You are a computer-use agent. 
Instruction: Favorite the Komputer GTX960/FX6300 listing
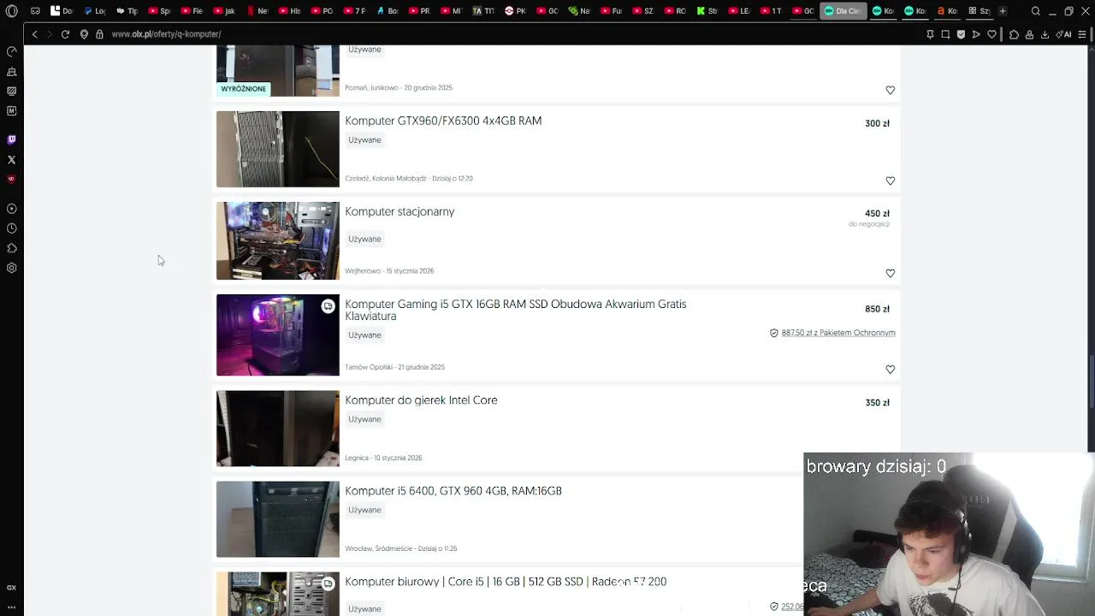[891, 181]
